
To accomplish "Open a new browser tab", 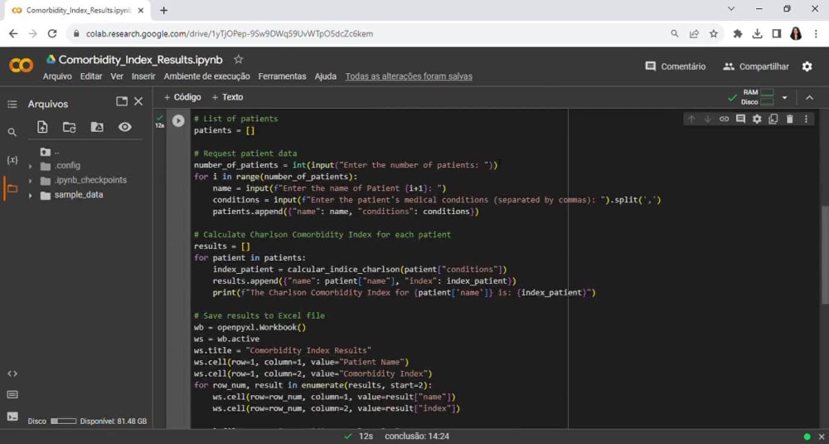I will (164, 10).
